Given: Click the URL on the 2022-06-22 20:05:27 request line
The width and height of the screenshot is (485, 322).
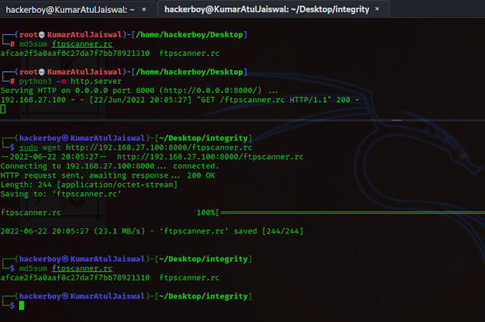Looking at the screenshot, I should click(210, 156).
